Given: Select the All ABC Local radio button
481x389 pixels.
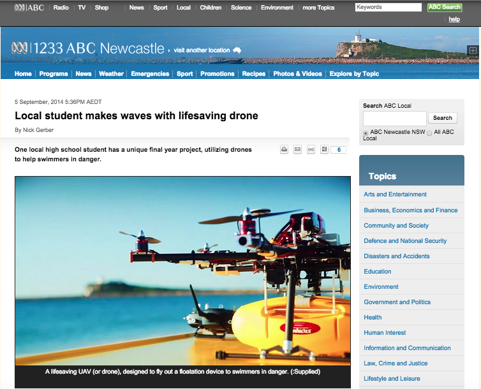Looking at the screenshot, I should point(429,133).
